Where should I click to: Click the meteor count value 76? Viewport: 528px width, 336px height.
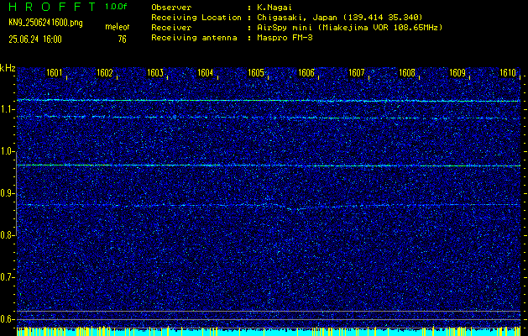click(122, 39)
